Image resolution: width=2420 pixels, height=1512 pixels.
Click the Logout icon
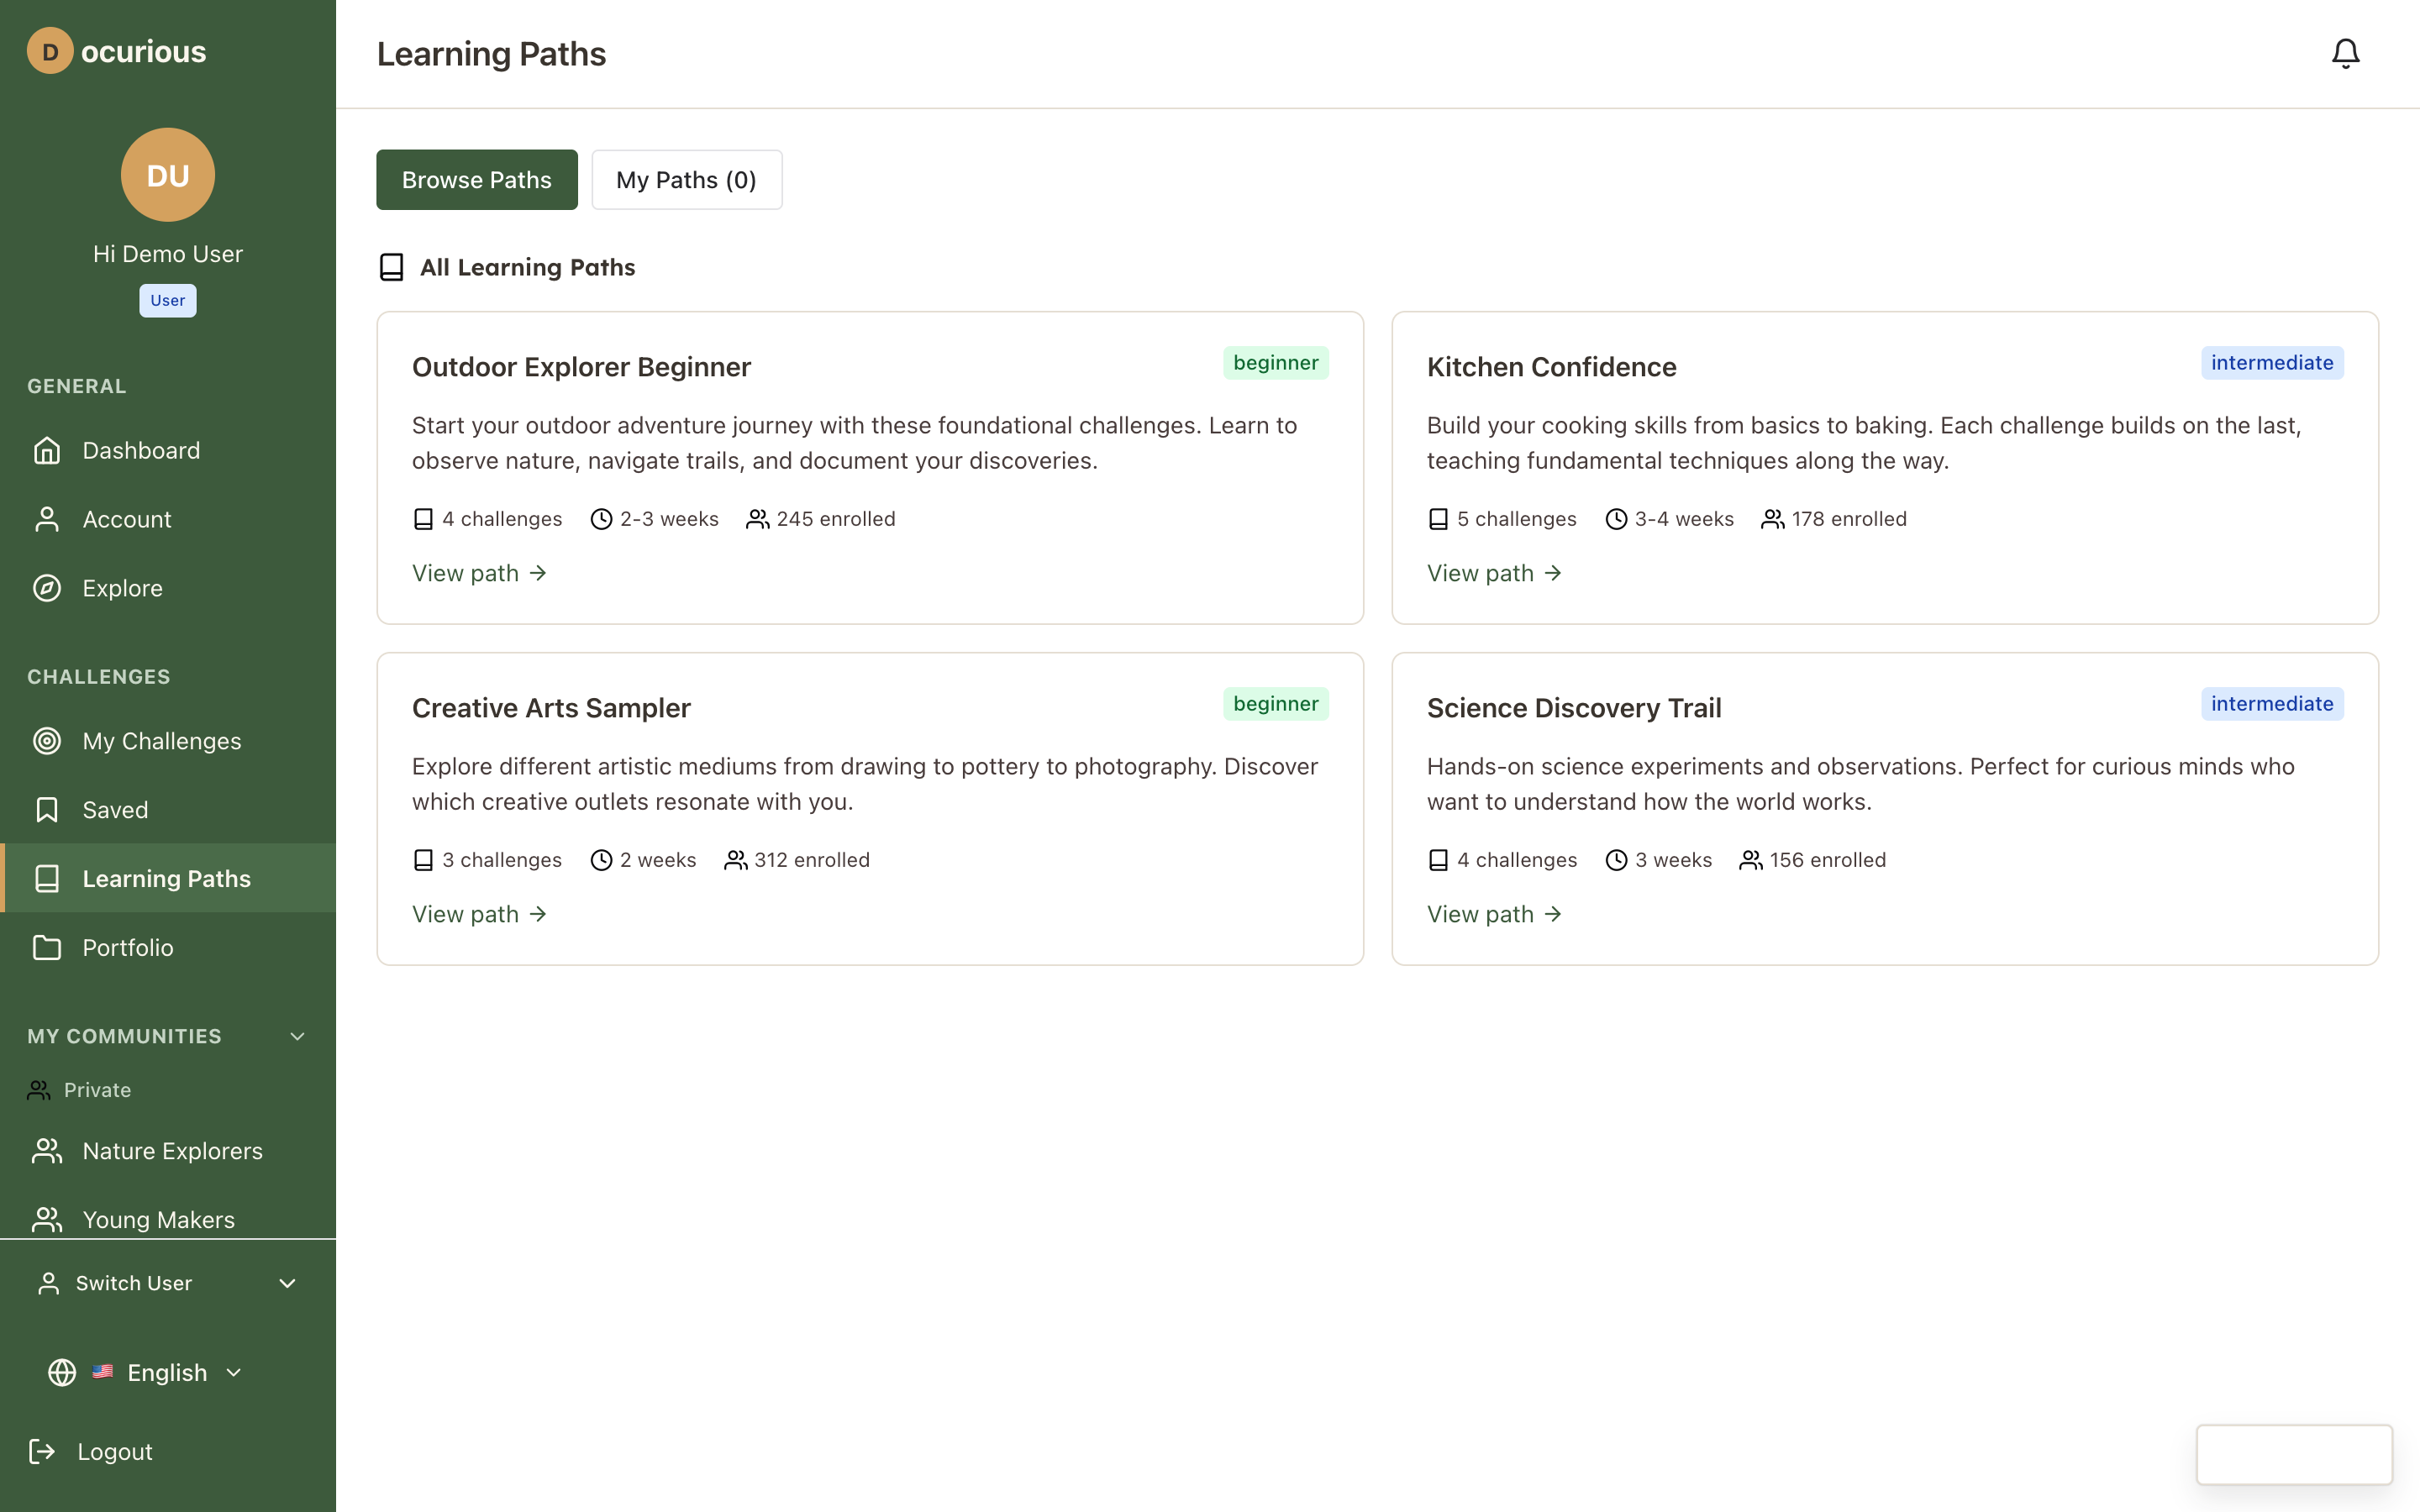(42, 1451)
